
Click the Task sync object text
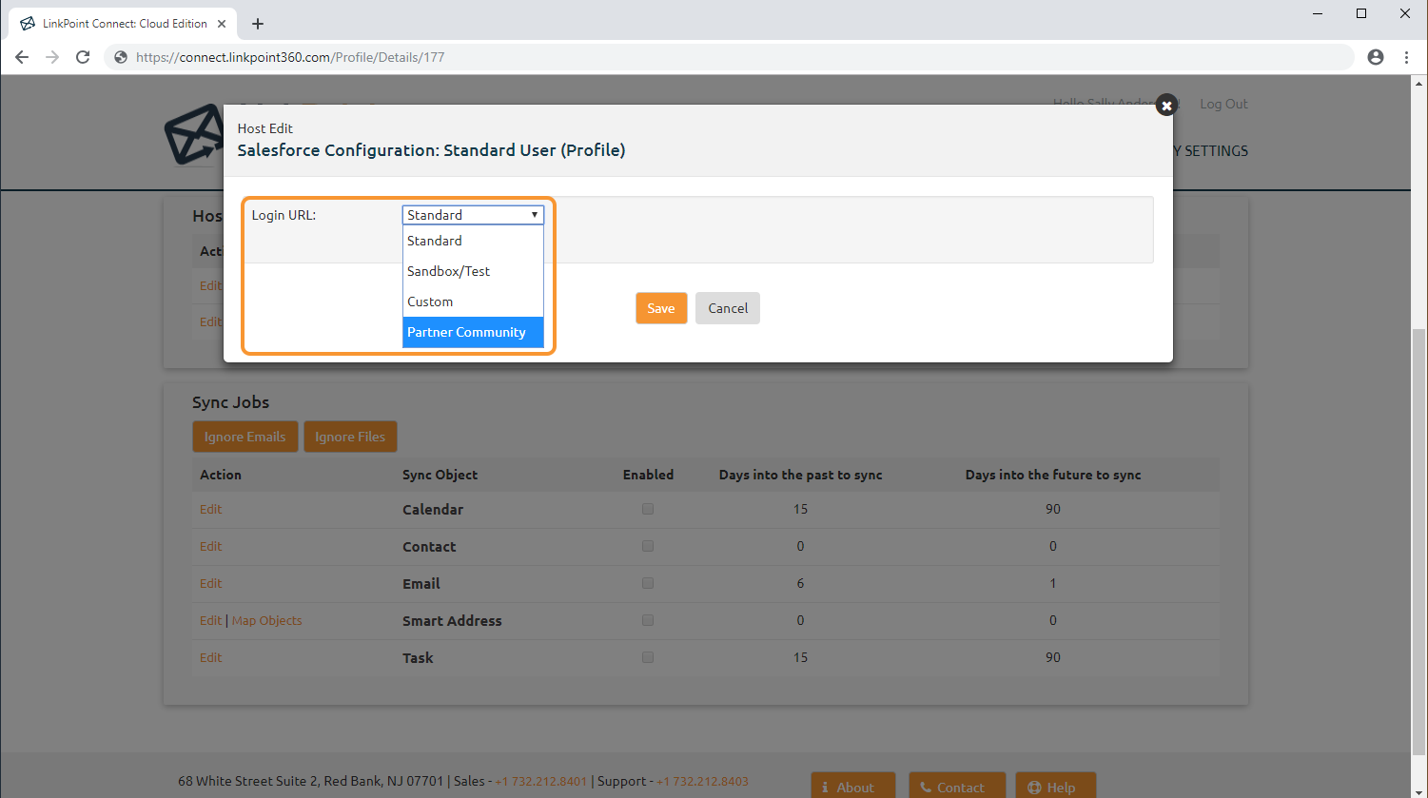click(418, 657)
